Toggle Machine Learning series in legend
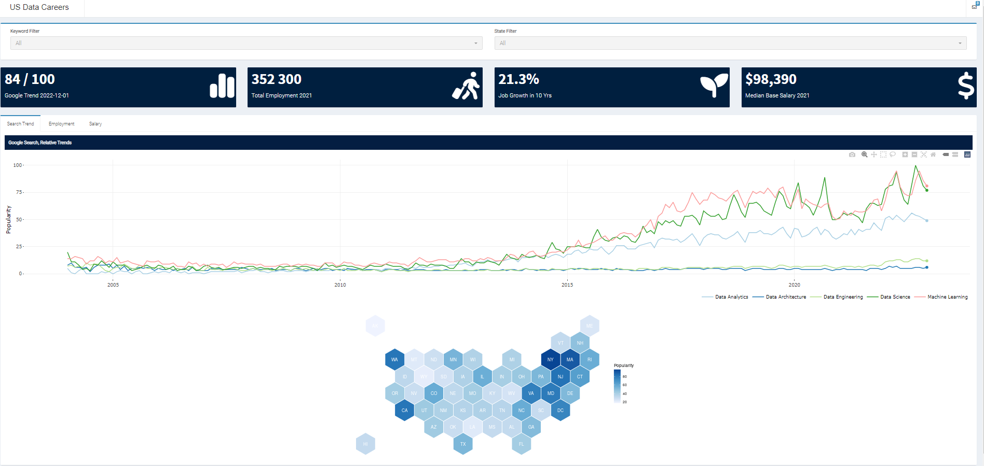Image resolution: width=984 pixels, height=466 pixels. [x=941, y=297]
